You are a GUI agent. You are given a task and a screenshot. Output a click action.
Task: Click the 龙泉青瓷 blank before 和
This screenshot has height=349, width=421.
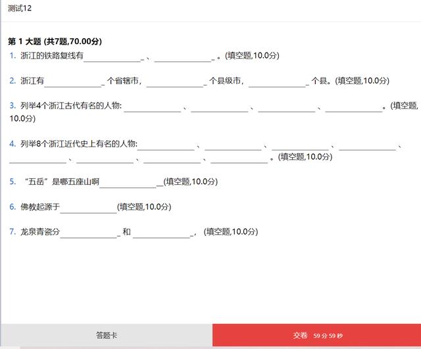pyautogui.click(x=89, y=233)
